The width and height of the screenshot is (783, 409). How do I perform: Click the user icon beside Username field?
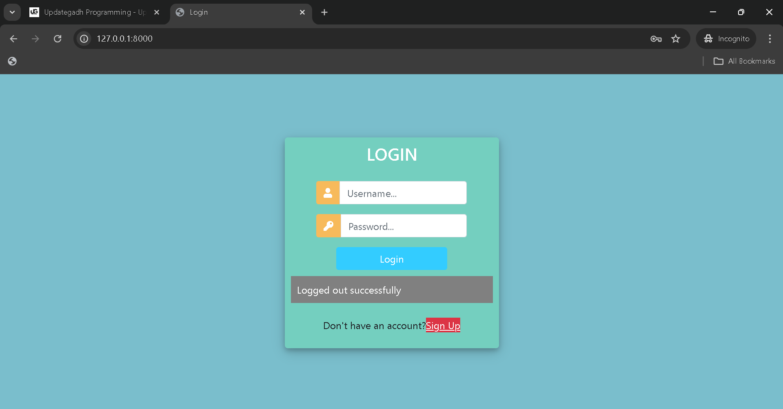(x=328, y=193)
